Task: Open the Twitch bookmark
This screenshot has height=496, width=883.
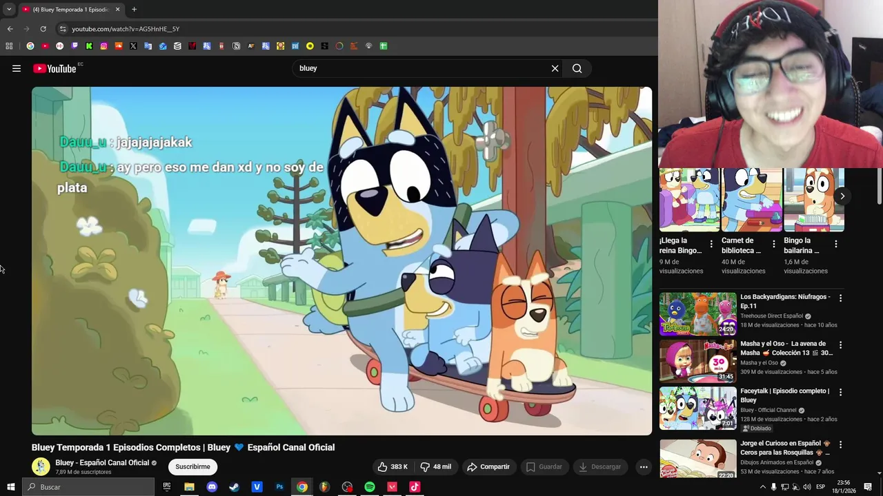Action: (75, 46)
